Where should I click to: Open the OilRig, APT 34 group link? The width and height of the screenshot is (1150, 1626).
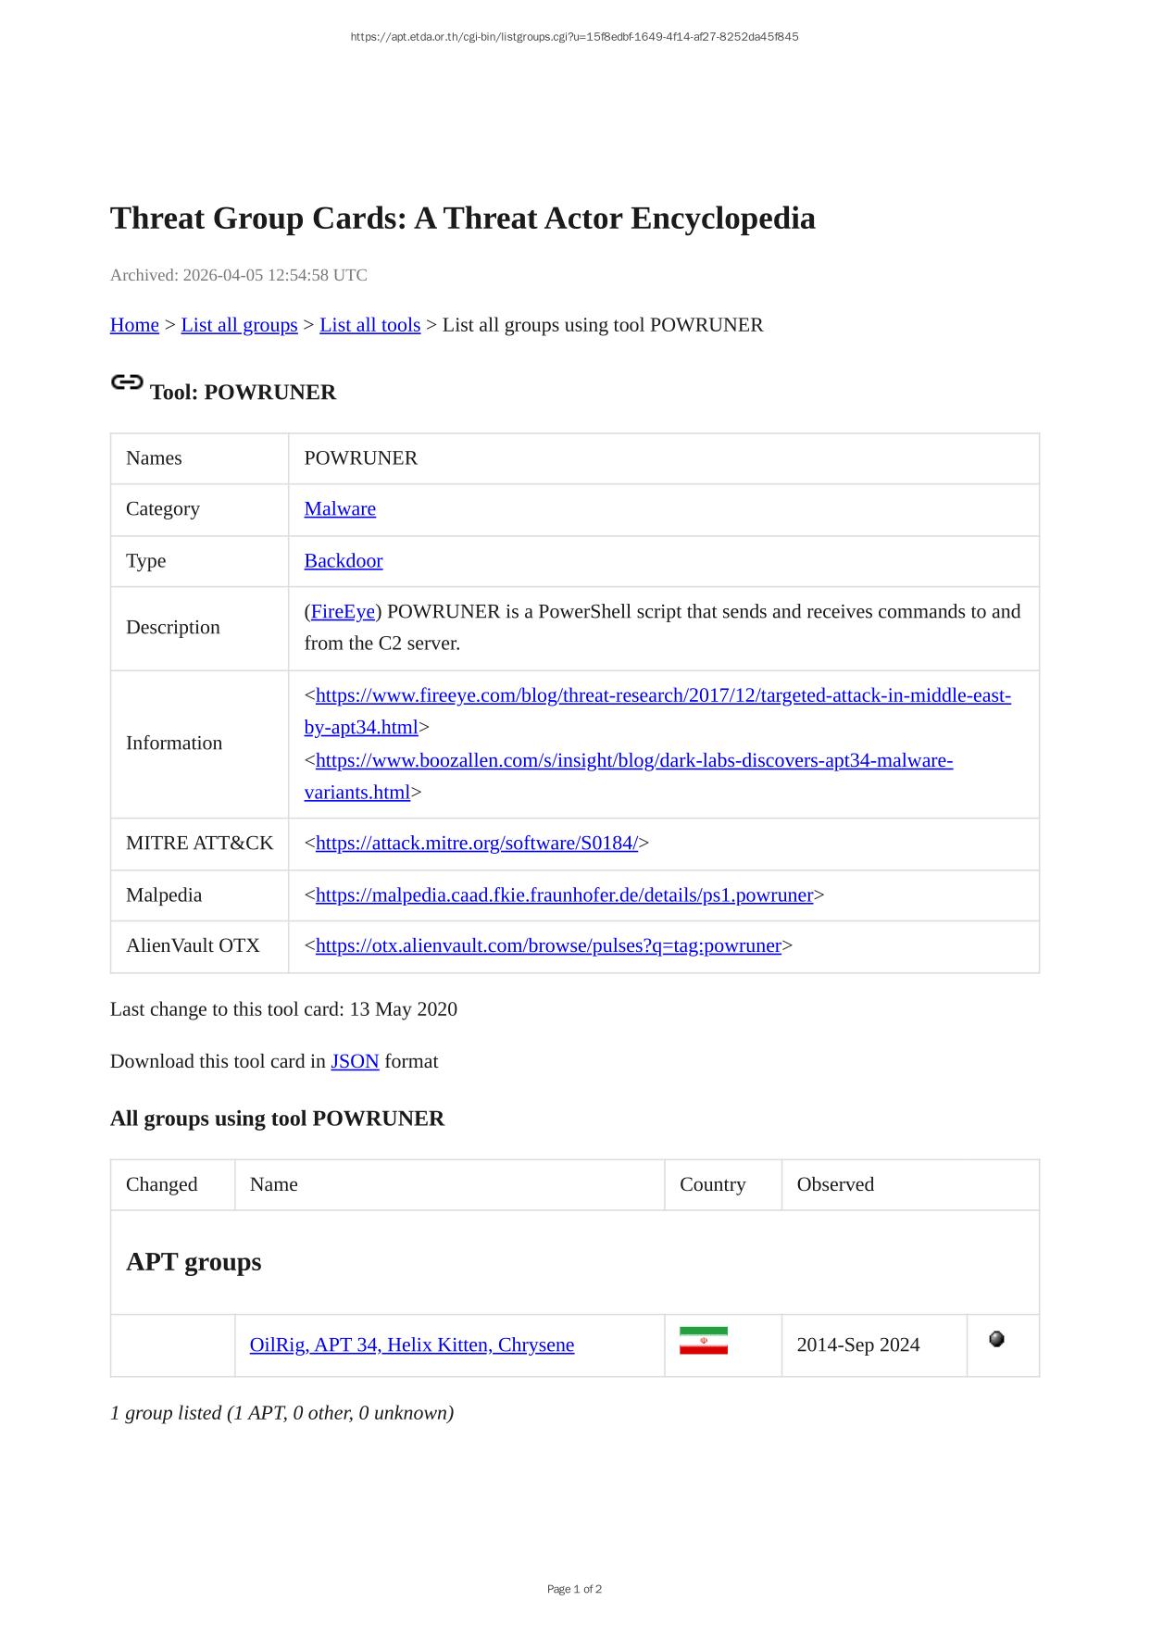(x=412, y=1345)
